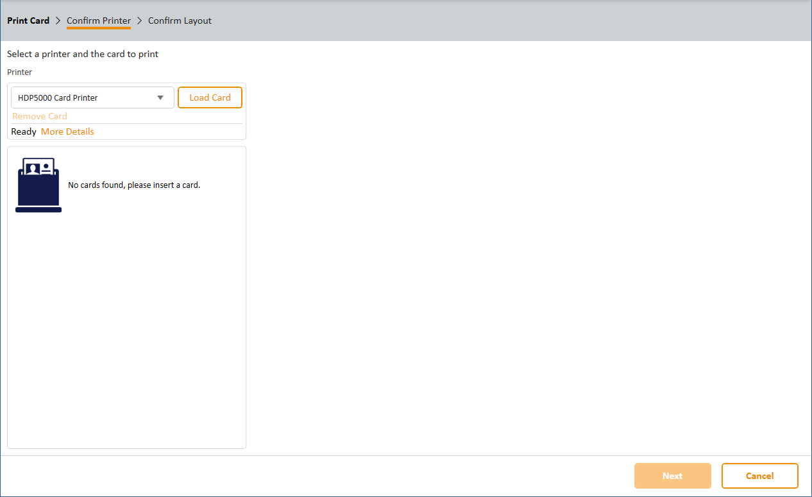Click the 'No cards found' message
Screen dimensions: 812x497
[x=134, y=185]
